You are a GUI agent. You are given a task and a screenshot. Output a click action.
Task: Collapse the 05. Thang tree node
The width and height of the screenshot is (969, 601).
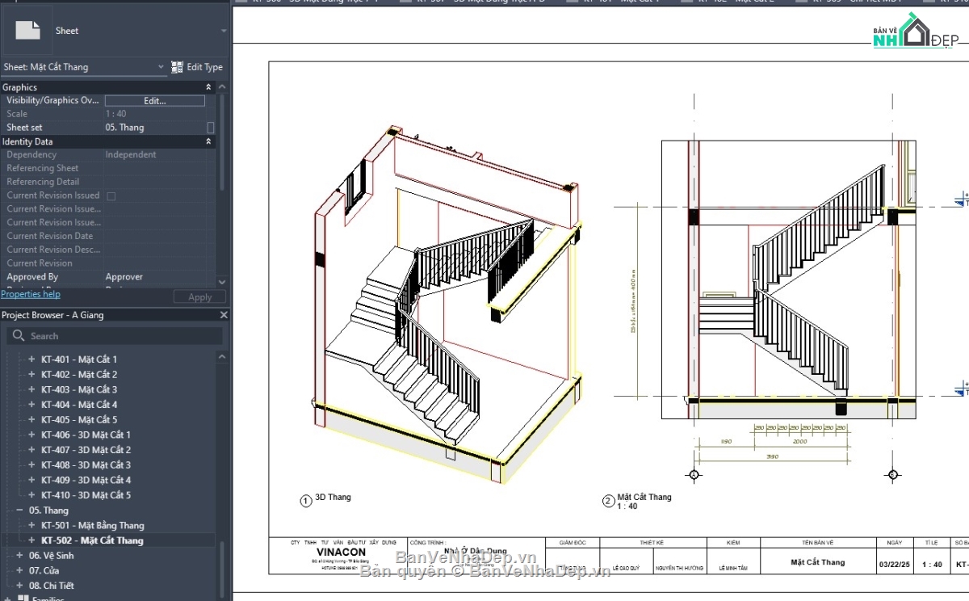tap(19, 511)
